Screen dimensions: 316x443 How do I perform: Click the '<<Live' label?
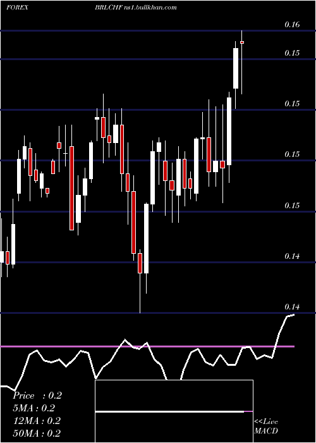coord(266,422)
